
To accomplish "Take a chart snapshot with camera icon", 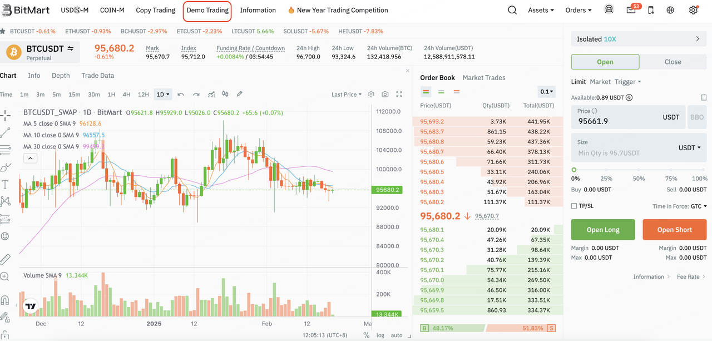I will [x=385, y=95].
